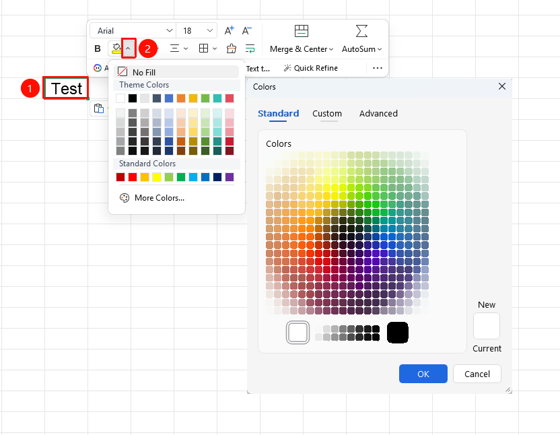The width and height of the screenshot is (560, 435).
Task: Click the borders grid icon
Action: (203, 48)
